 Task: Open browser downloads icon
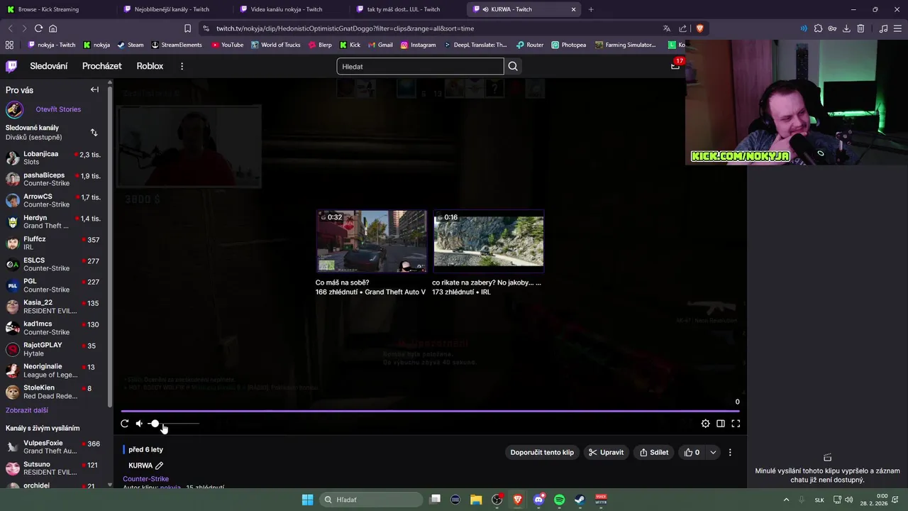846,28
